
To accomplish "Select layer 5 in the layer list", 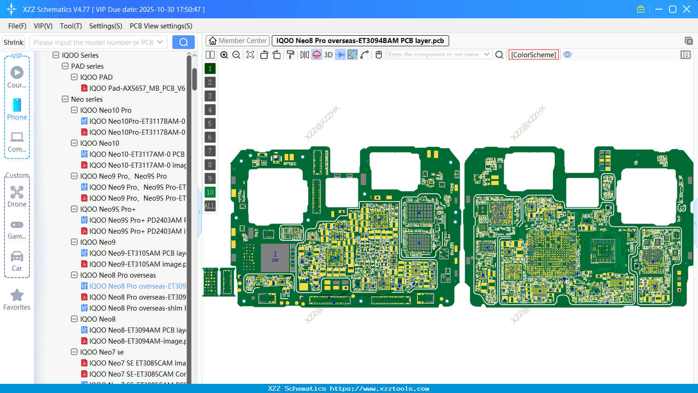I will point(210,123).
